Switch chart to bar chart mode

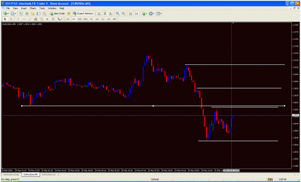[x=99, y=13]
